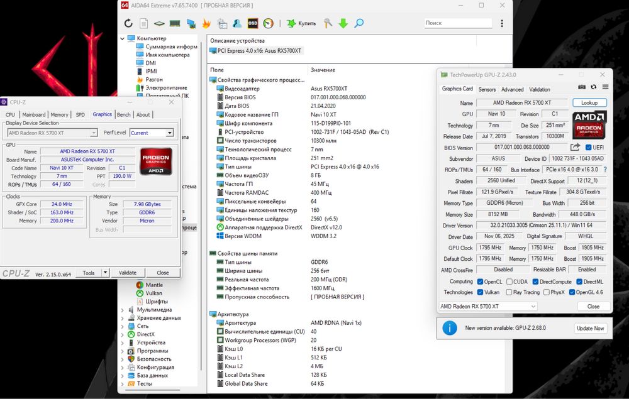Open the GPU selector dropdown in GPU-Z
This screenshot has width=629, height=399.
point(488,306)
